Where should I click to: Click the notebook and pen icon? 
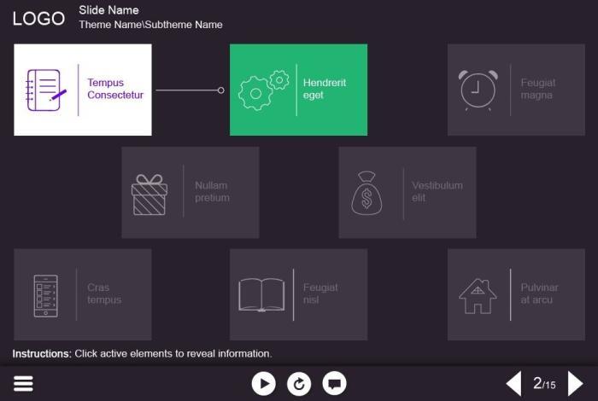(46, 90)
